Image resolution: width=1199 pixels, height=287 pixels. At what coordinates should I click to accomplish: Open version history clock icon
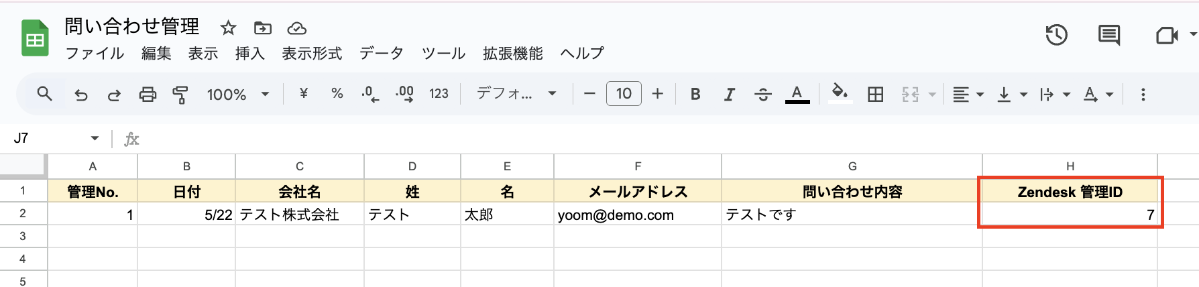(x=1057, y=35)
